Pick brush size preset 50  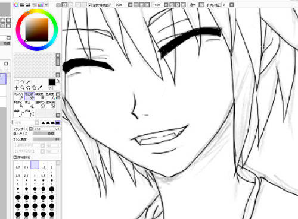coord(52,199)
